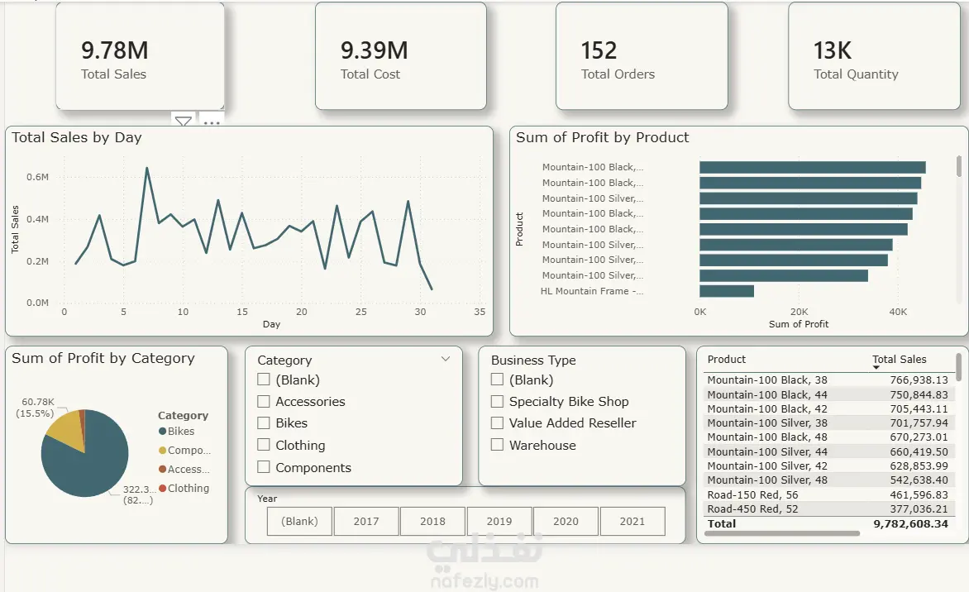Select the Mountain-100 Silver, 44 row
This screenshot has height=592, width=969.
coord(828,451)
